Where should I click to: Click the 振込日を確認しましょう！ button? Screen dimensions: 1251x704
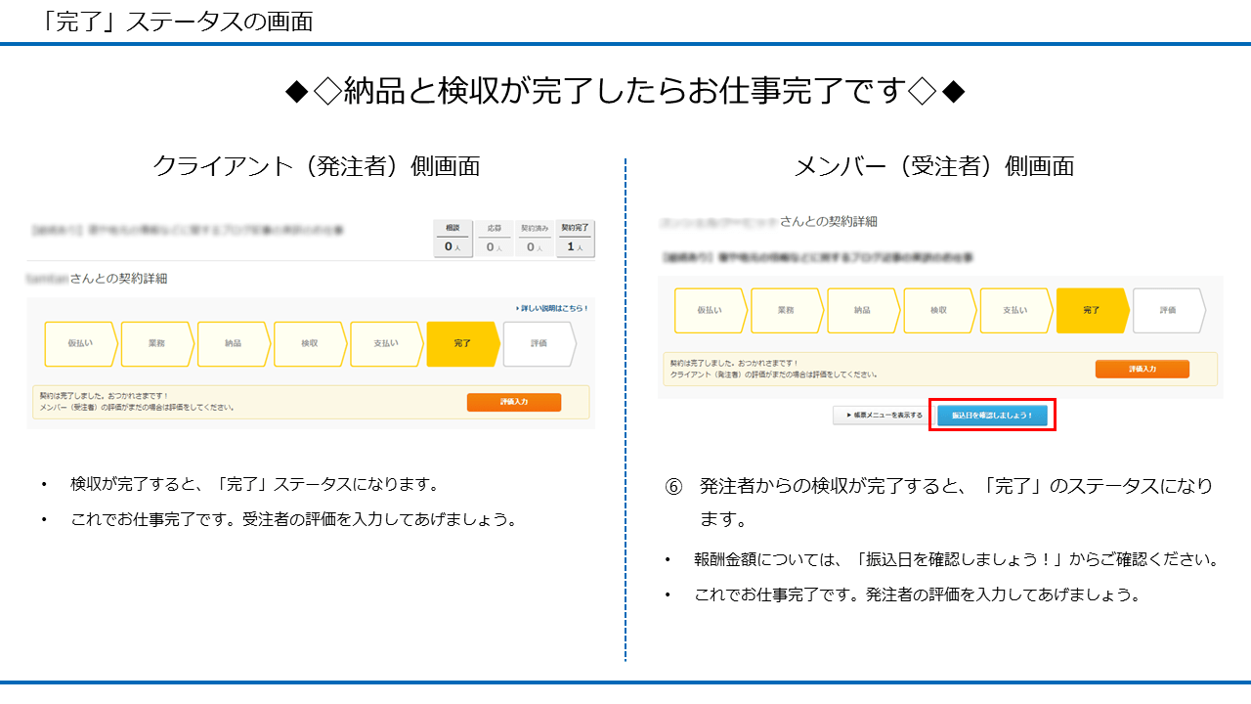point(993,415)
